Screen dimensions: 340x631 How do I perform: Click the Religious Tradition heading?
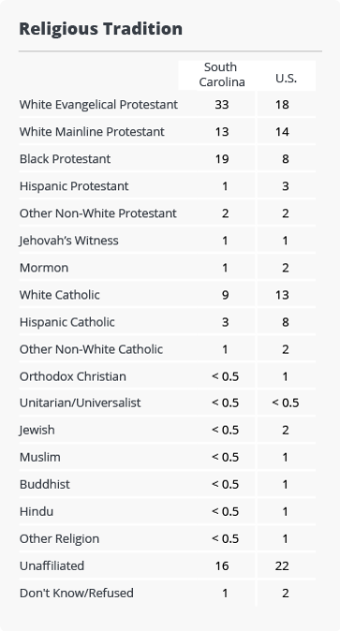pos(101,29)
